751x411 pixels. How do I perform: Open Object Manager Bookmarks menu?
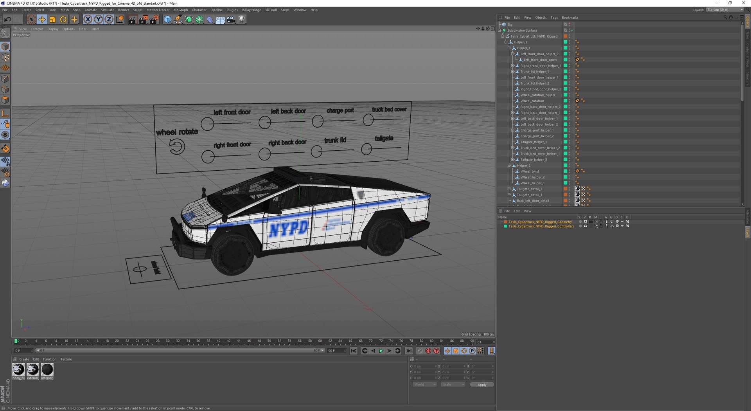570,18
